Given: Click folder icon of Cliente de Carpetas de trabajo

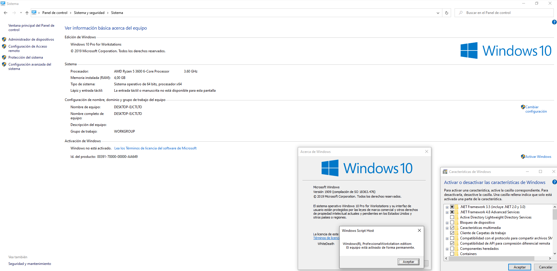Looking at the screenshot, I should [x=456, y=233].
